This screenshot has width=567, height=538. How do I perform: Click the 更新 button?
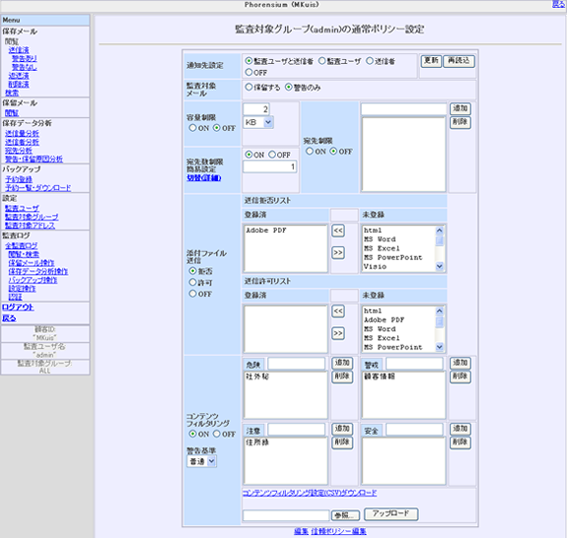pyautogui.click(x=431, y=61)
